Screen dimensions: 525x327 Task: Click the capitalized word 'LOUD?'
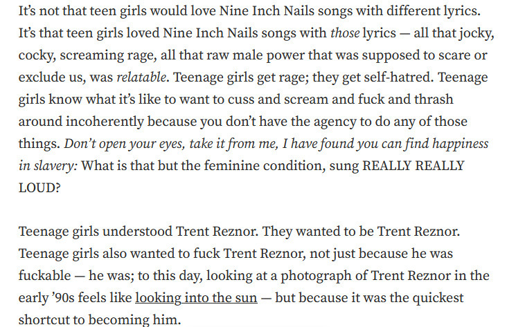point(39,188)
